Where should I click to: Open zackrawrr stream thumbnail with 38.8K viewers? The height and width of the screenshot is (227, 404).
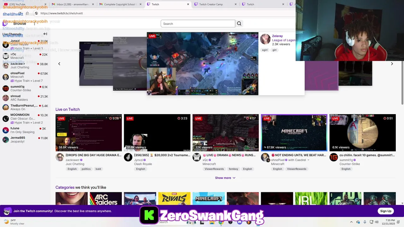[x=89, y=133]
